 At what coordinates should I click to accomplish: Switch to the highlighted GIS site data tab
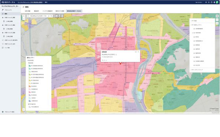(74, 11)
